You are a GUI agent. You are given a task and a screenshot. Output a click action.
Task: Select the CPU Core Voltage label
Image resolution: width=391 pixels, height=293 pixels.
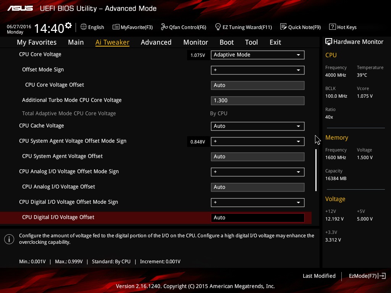point(40,54)
